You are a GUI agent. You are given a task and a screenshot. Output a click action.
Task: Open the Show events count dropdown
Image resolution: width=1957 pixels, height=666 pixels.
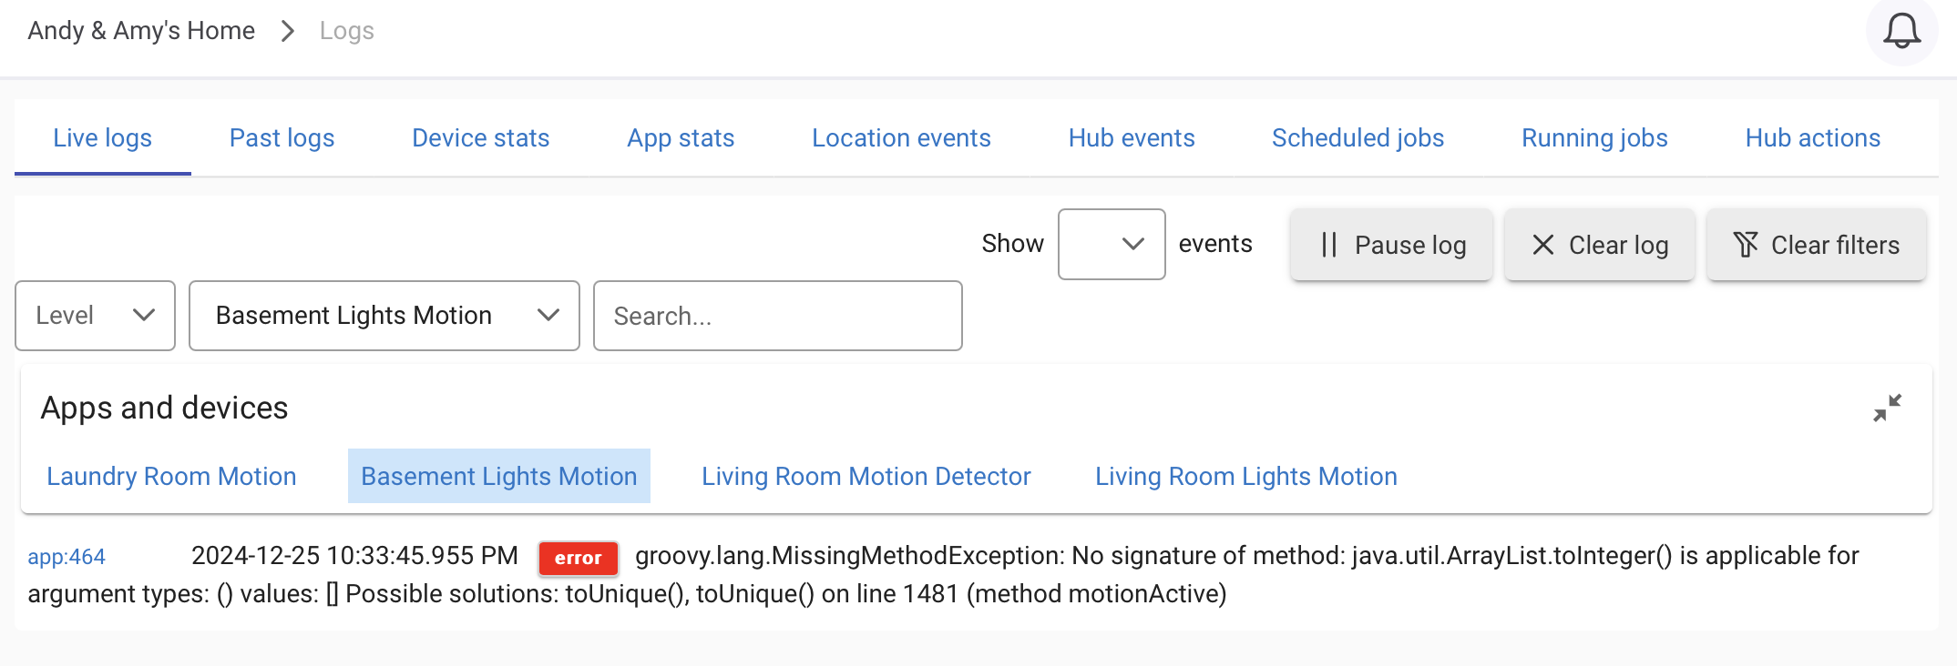pyautogui.click(x=1112, y=244)
